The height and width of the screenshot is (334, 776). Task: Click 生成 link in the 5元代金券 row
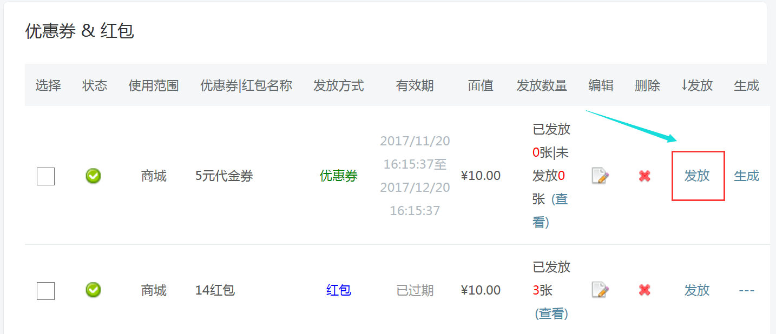[747, 176]
